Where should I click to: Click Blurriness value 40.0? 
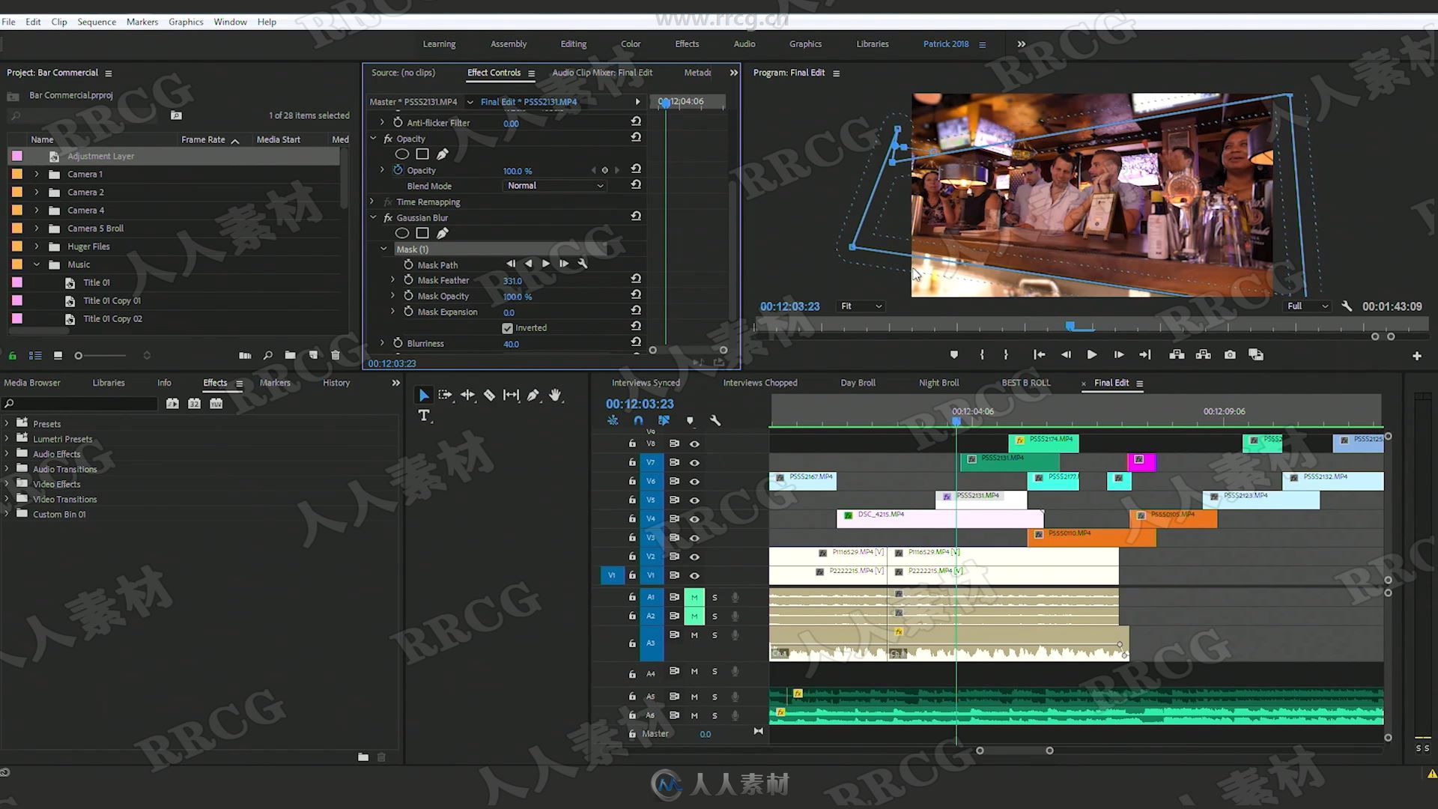pos(511,344)
